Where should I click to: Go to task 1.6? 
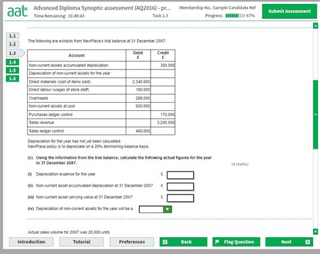point(12,78)
